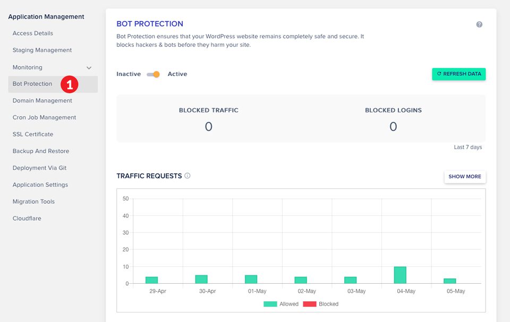The image size is (510, 322).
Task: Go to Access Details
Action: click(x=32, y=33)
